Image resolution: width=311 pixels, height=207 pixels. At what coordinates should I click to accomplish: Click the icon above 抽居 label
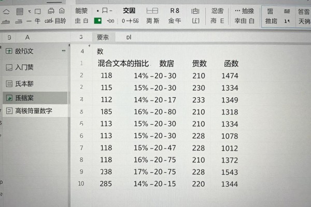(x=270, y=11)
